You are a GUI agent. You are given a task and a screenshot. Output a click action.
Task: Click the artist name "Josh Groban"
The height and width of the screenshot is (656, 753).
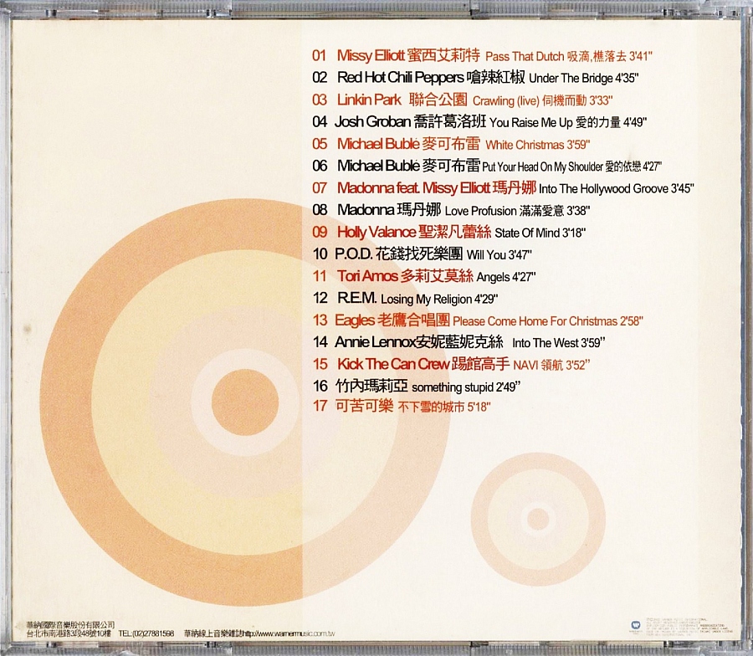[x=372, y=122]
